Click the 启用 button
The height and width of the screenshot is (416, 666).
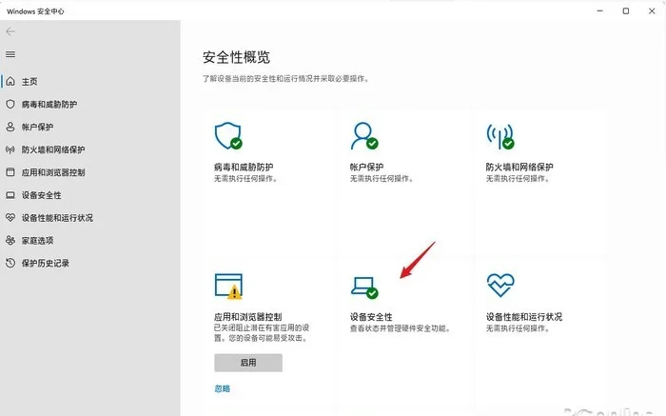coord(248,363)
